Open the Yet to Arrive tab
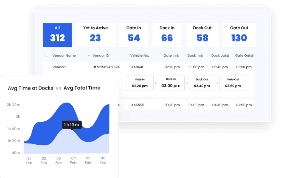The width and height of the screenshot is (281, 178). [95, 35]
